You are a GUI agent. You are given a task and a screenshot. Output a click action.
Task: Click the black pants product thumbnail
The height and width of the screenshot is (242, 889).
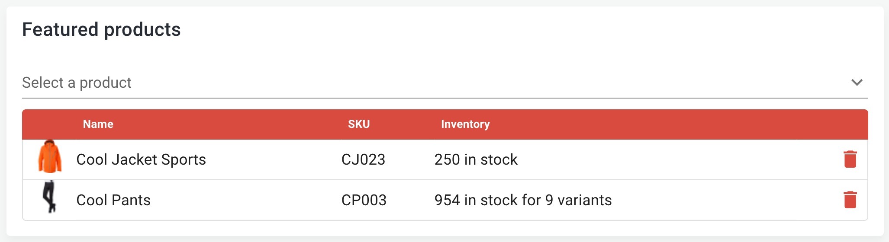(50, 197)
